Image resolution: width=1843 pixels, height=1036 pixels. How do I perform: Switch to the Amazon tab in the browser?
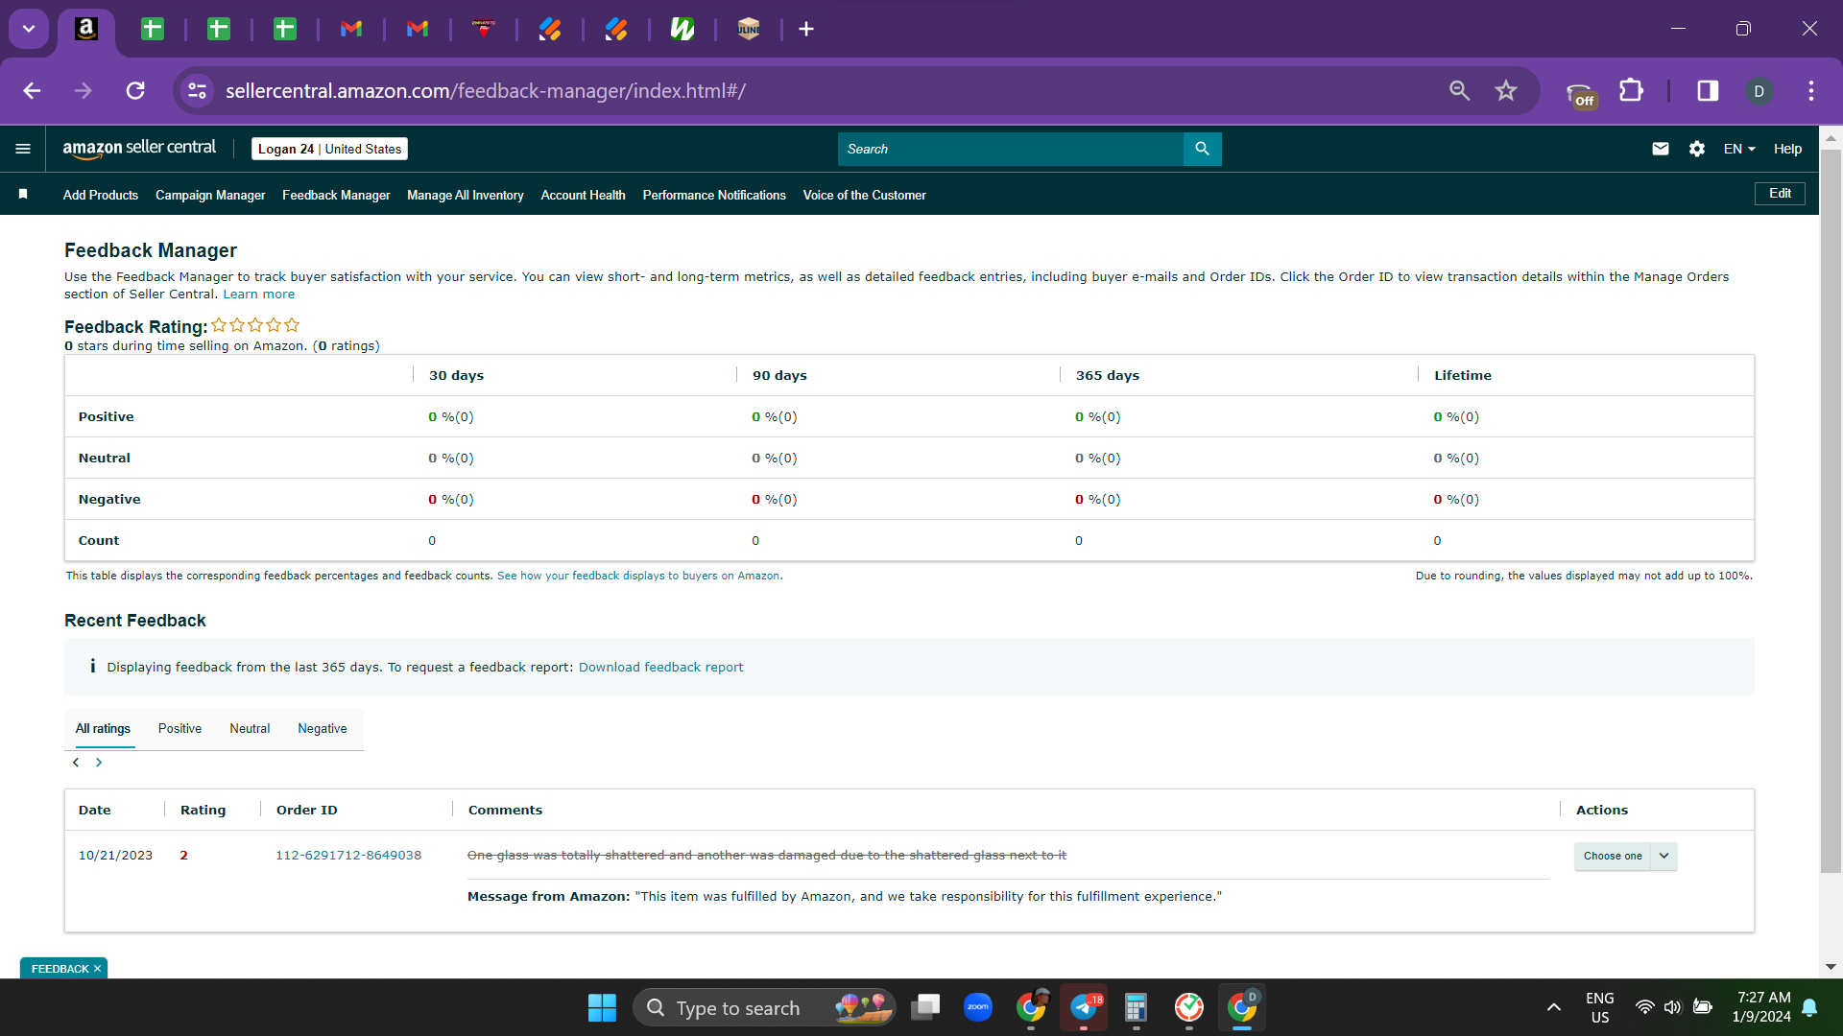[86, 29]
